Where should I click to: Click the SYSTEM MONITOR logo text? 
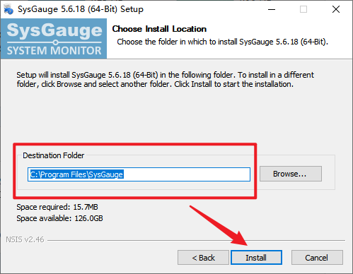(x=54, y=51)
